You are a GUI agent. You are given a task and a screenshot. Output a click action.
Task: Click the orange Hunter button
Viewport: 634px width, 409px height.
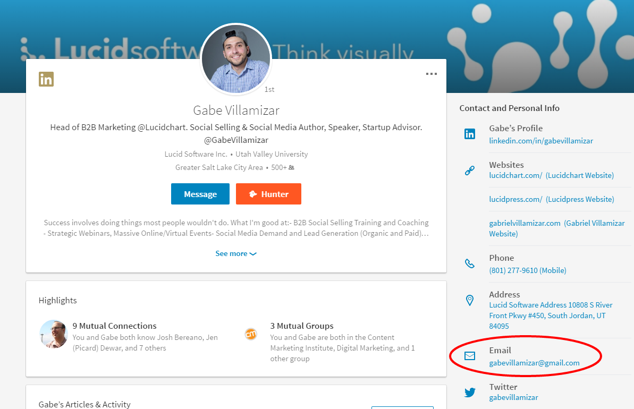tap(268, 194)
